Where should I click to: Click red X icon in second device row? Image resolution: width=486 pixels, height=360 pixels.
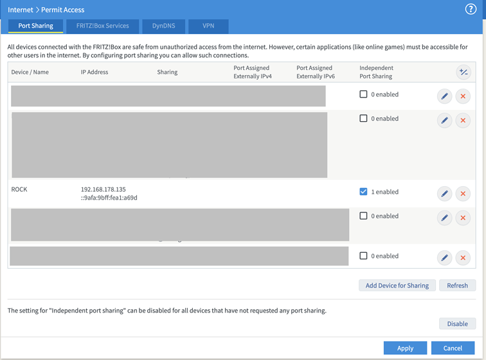click(463, 120)
